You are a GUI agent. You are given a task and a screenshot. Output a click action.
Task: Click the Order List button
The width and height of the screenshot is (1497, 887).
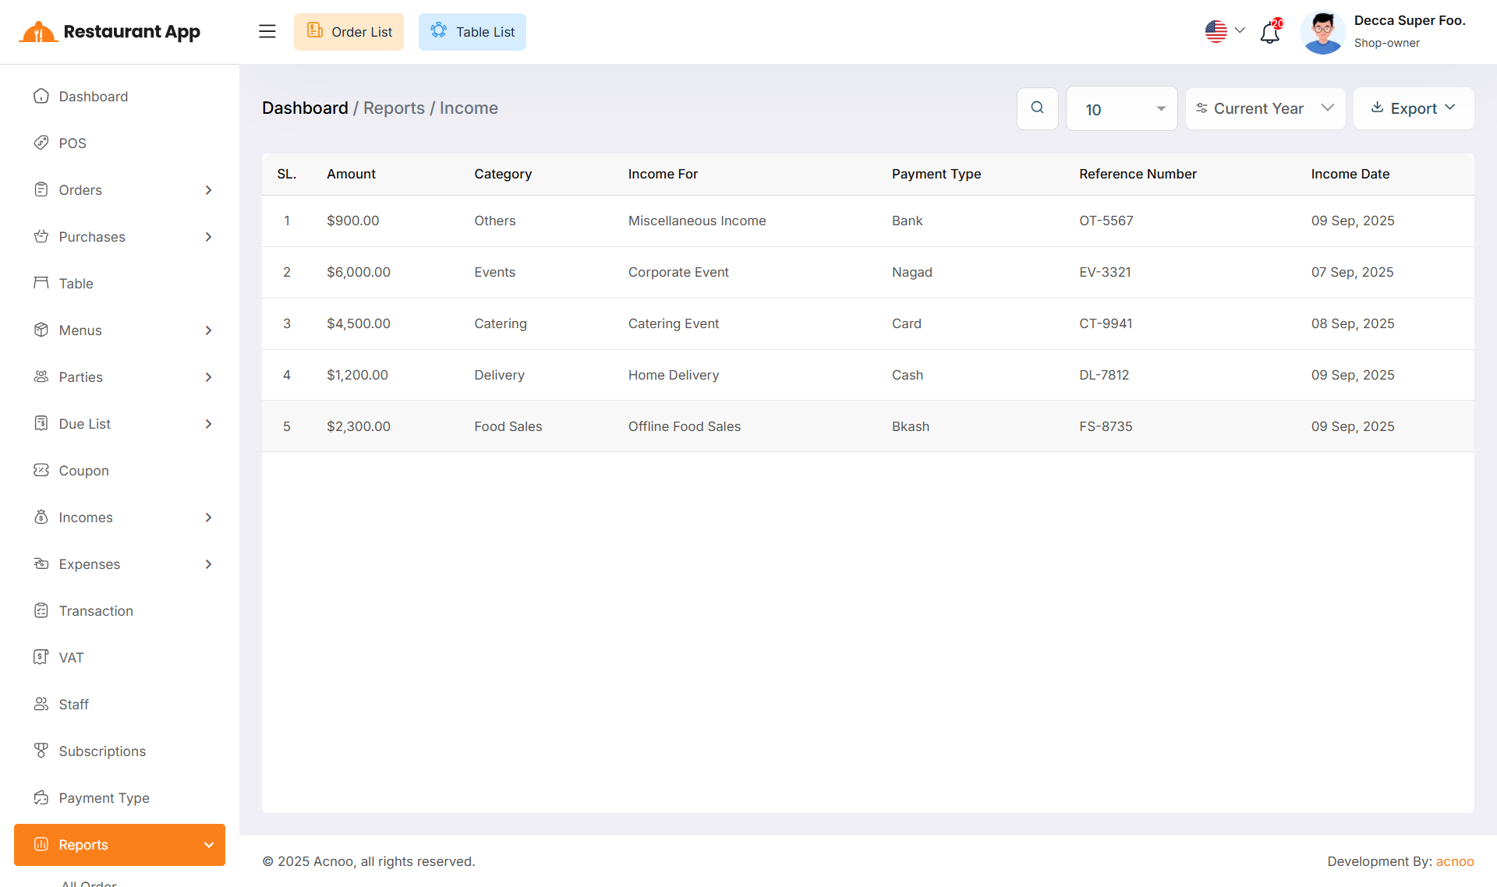[x=349, y=32]
